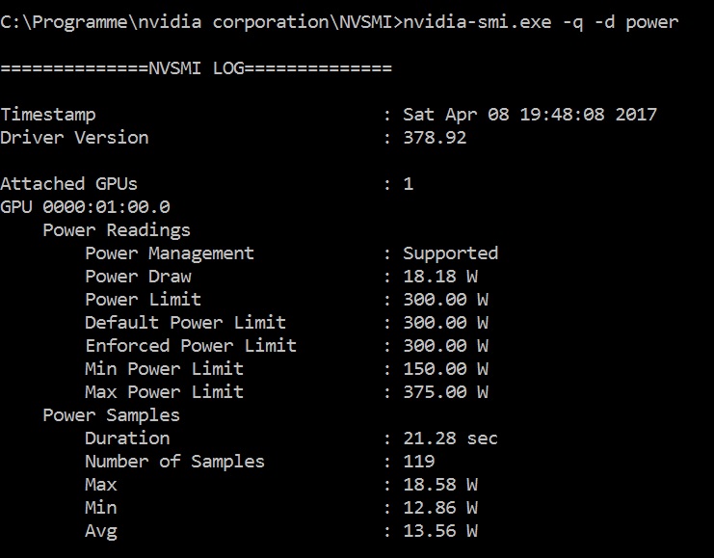This screenshot has height=558, width=714.
Task: Click the Timestamp label
Action: click(48, 114)
